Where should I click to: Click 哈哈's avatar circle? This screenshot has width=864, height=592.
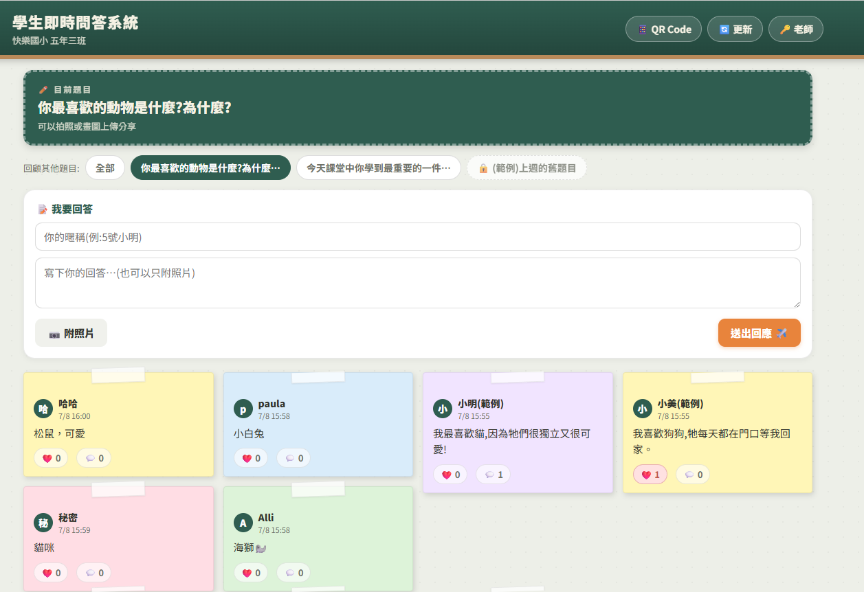coord(43,409)
